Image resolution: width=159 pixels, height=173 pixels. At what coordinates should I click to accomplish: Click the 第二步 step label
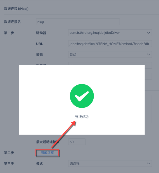(x=9, y=153)
